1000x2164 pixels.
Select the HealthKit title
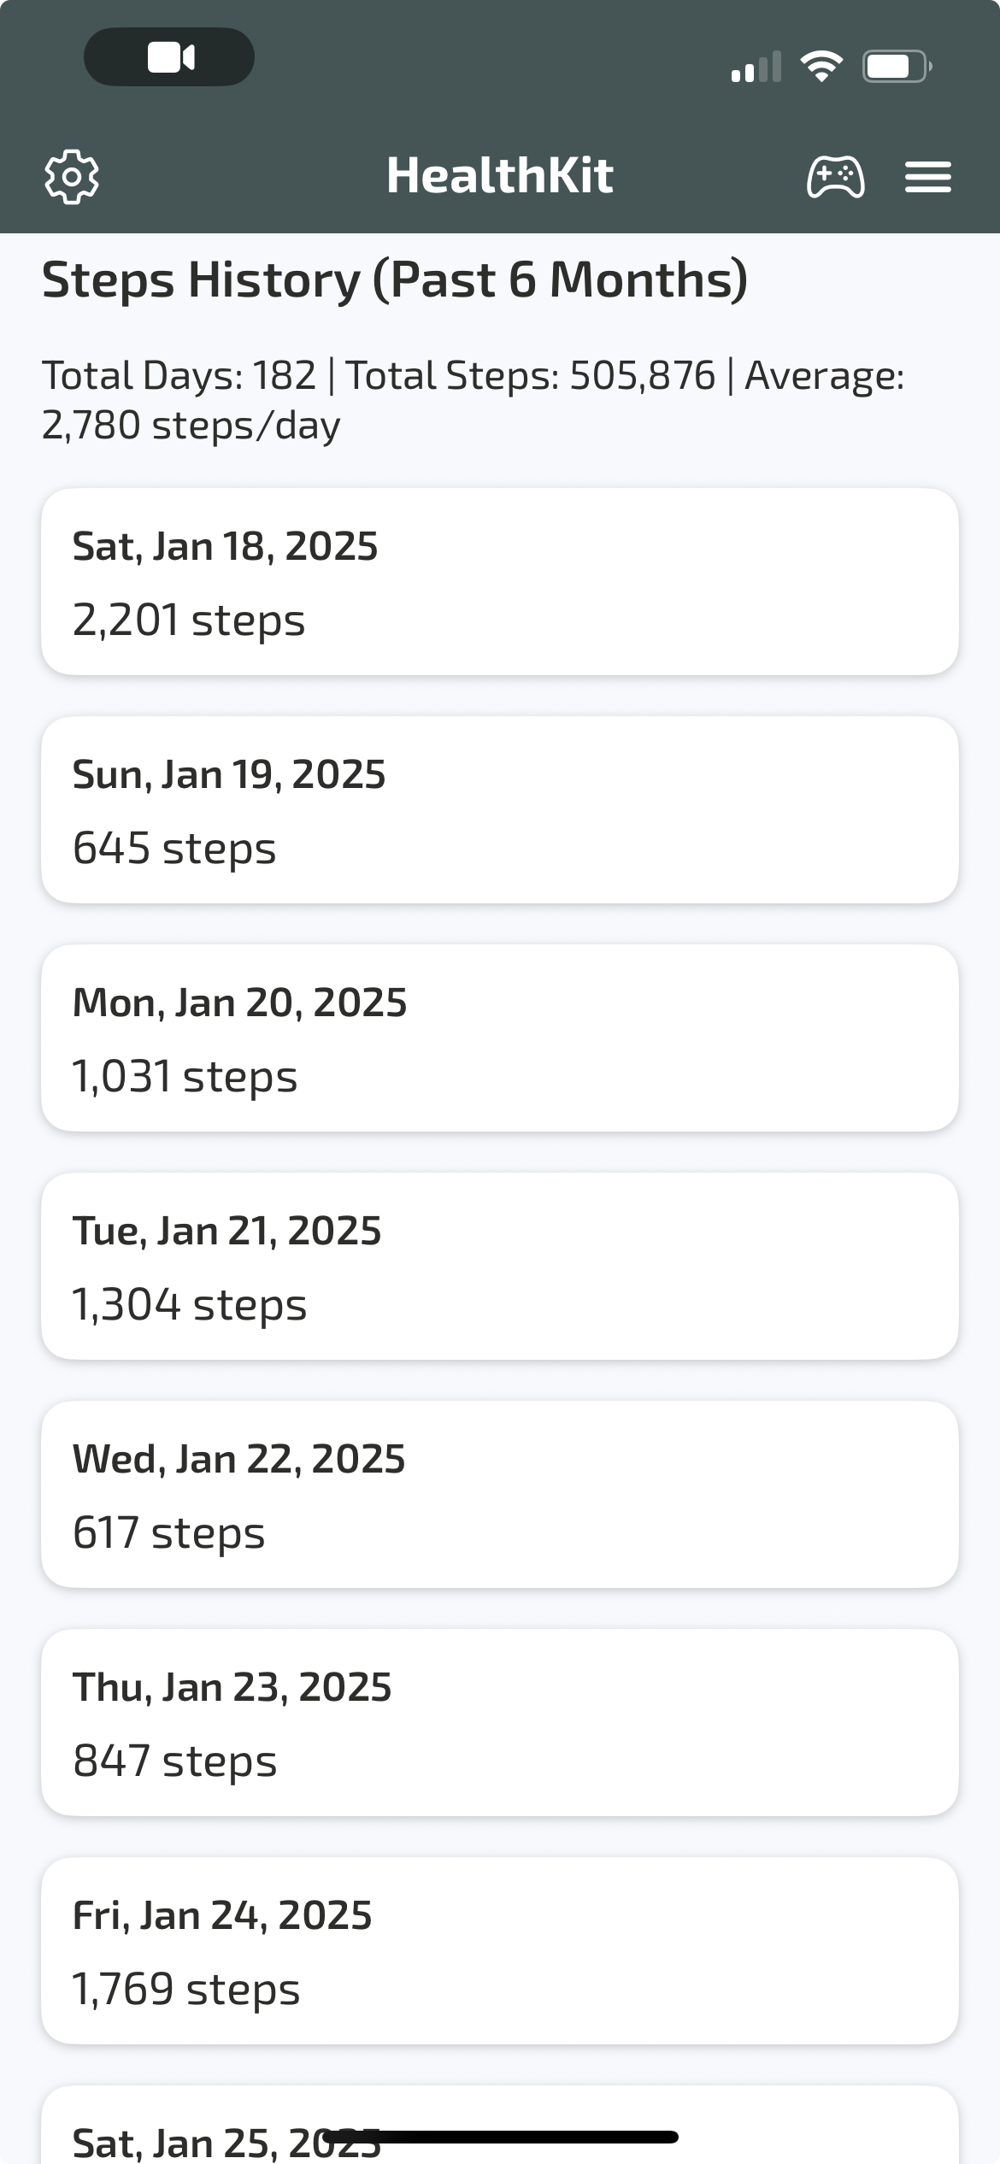[500, 176]
